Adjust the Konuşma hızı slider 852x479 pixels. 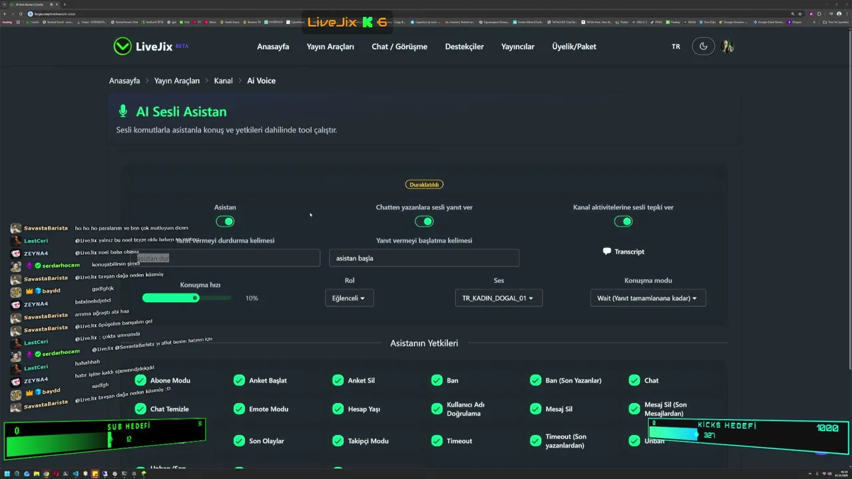(187, 298)
